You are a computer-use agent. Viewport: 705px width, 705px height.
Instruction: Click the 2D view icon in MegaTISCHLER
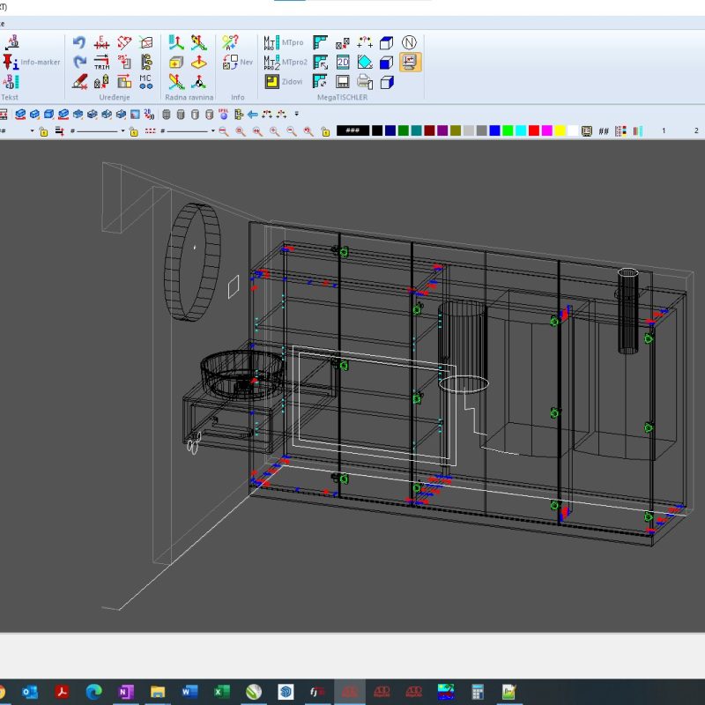click(x=343, y=62)
